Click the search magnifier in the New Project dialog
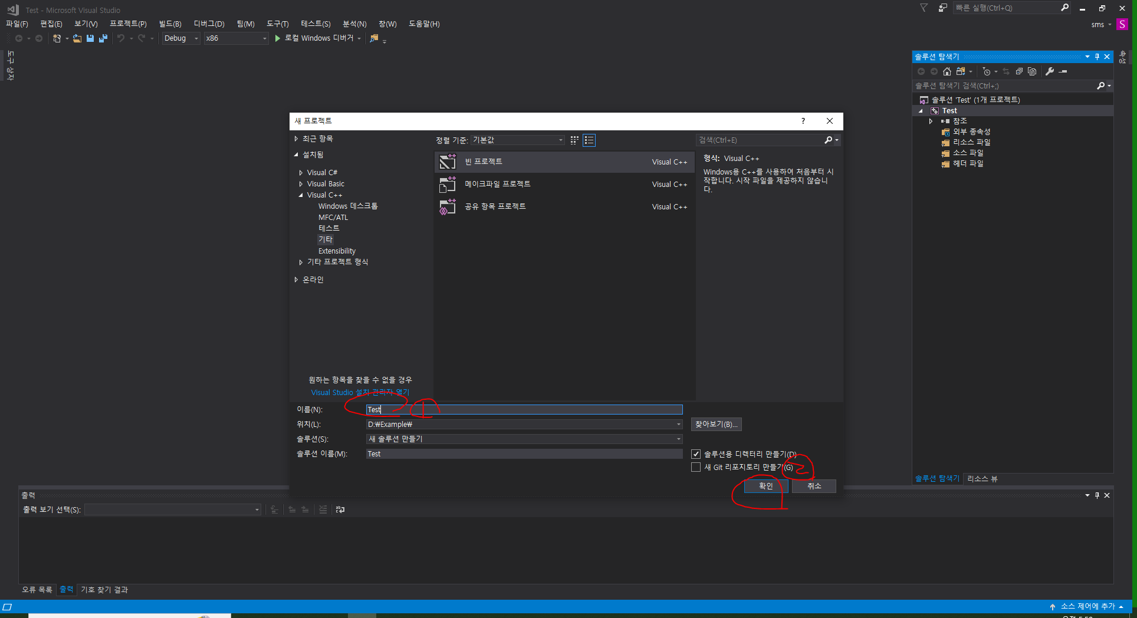The width and height of the screenshot is (1137, 618). (829, 140)
